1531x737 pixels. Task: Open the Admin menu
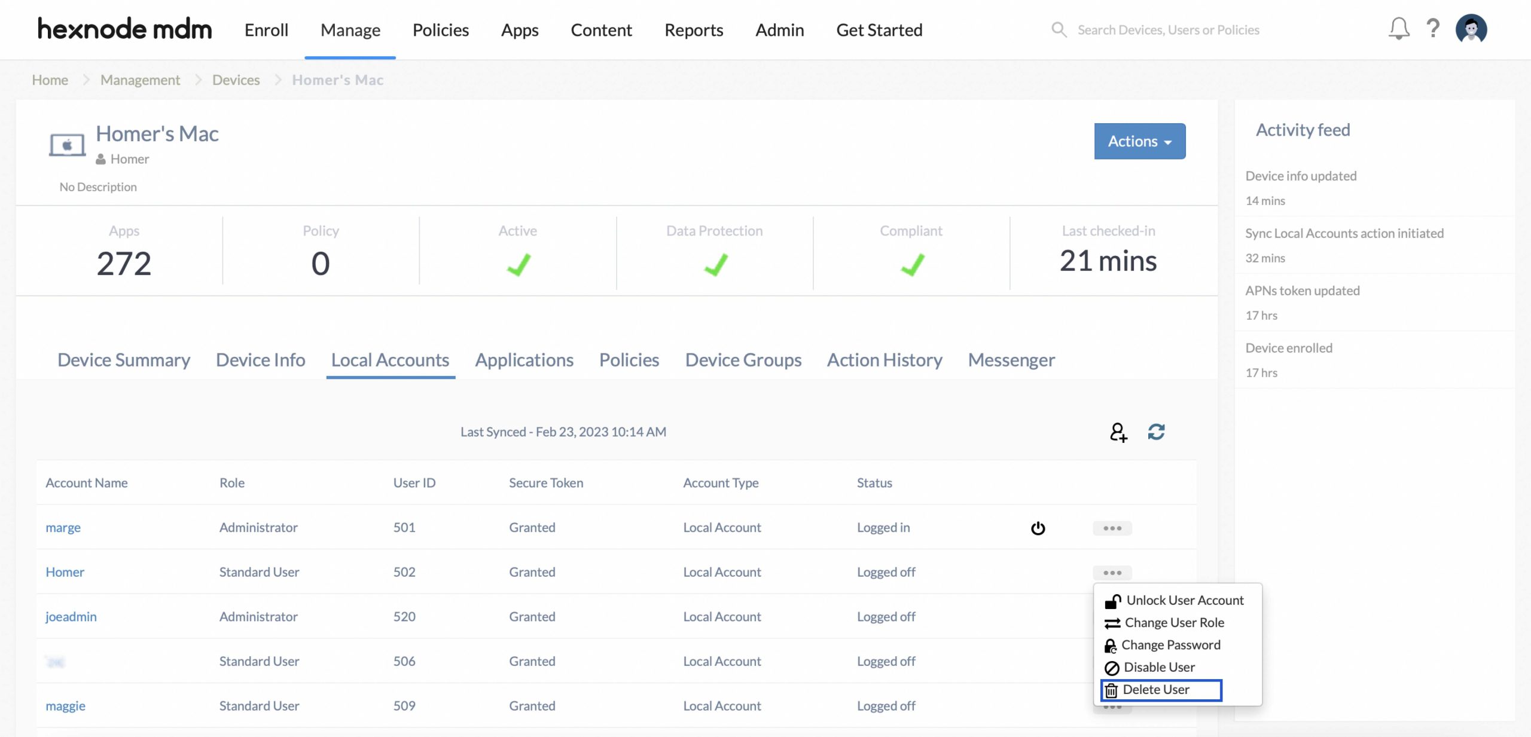(x=779, y=30)
